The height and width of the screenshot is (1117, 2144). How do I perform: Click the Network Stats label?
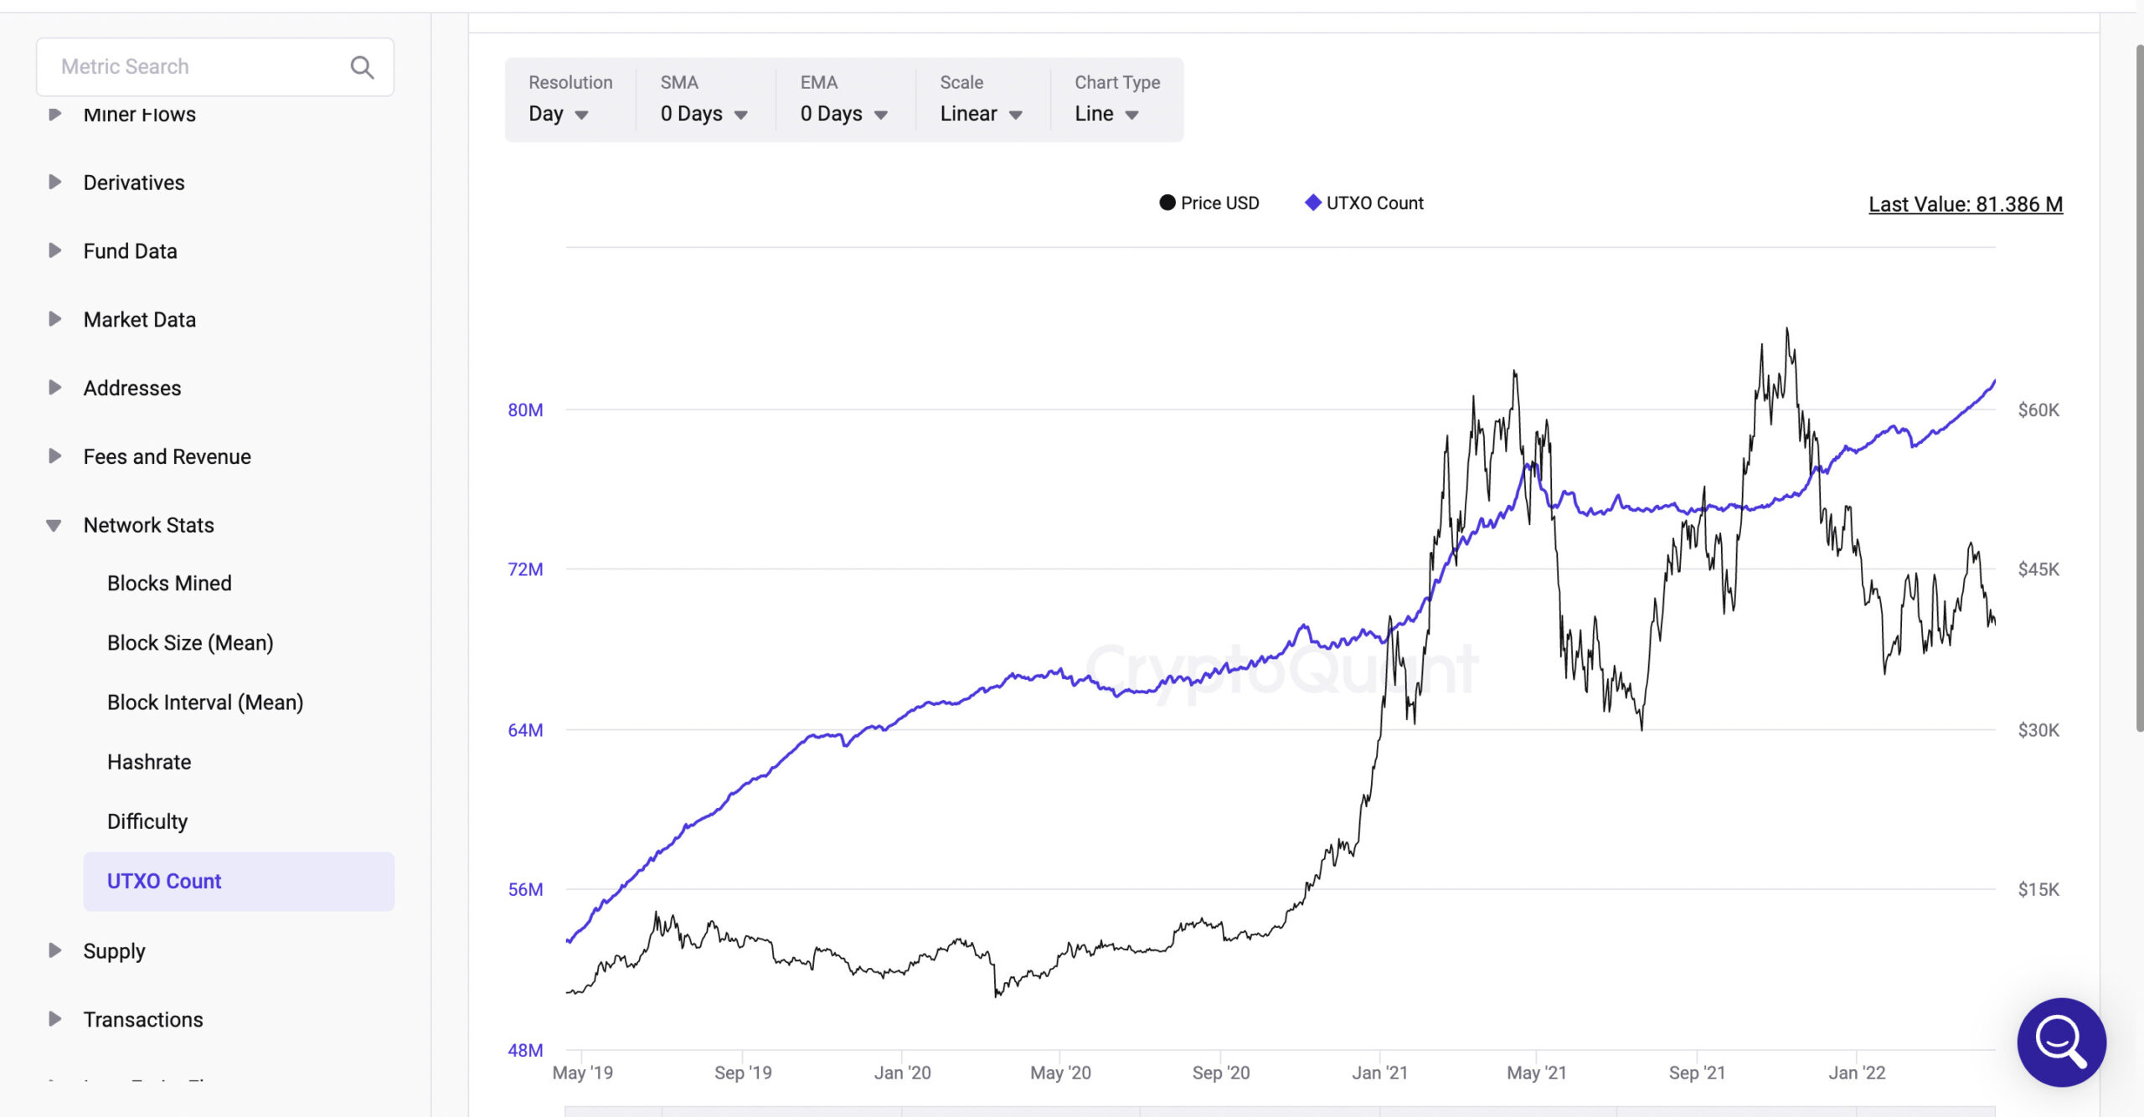[x=149, y=526]
